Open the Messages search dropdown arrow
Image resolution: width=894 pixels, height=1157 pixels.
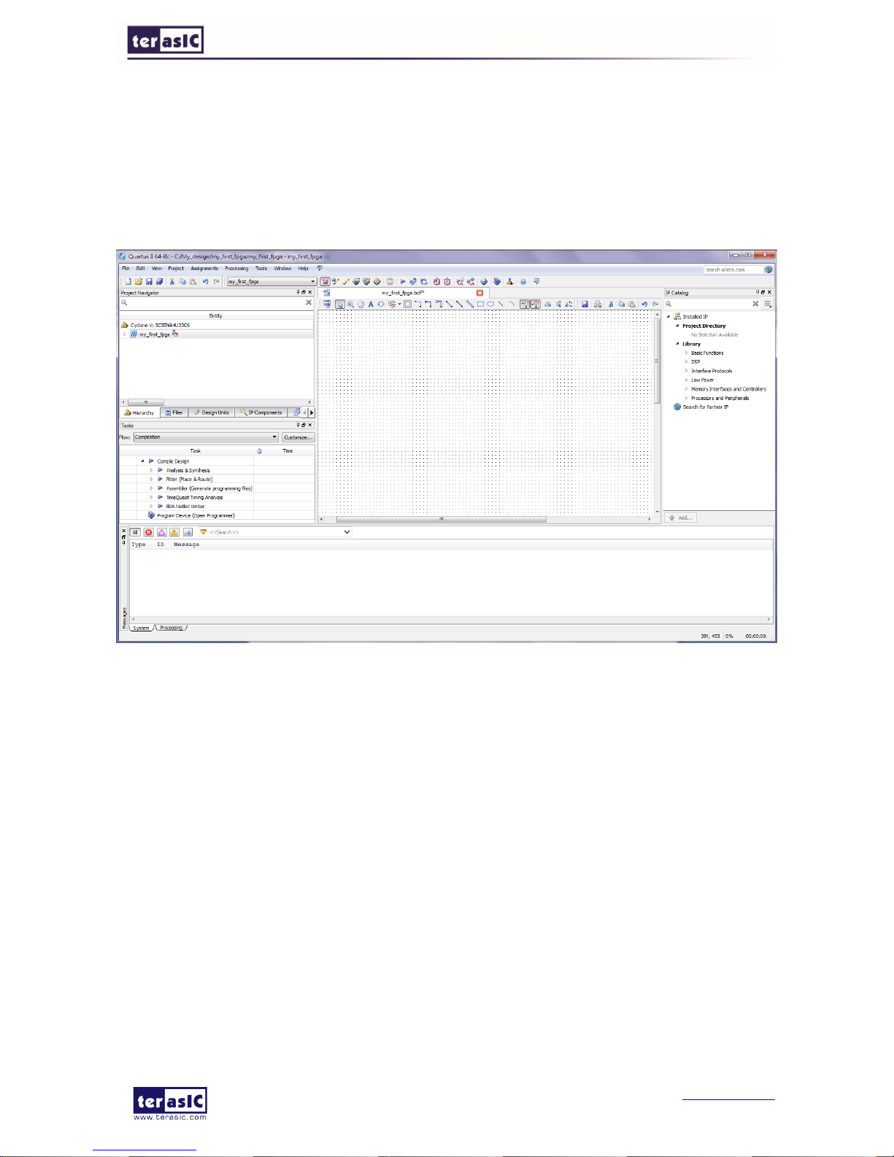[x=347, y=532]
